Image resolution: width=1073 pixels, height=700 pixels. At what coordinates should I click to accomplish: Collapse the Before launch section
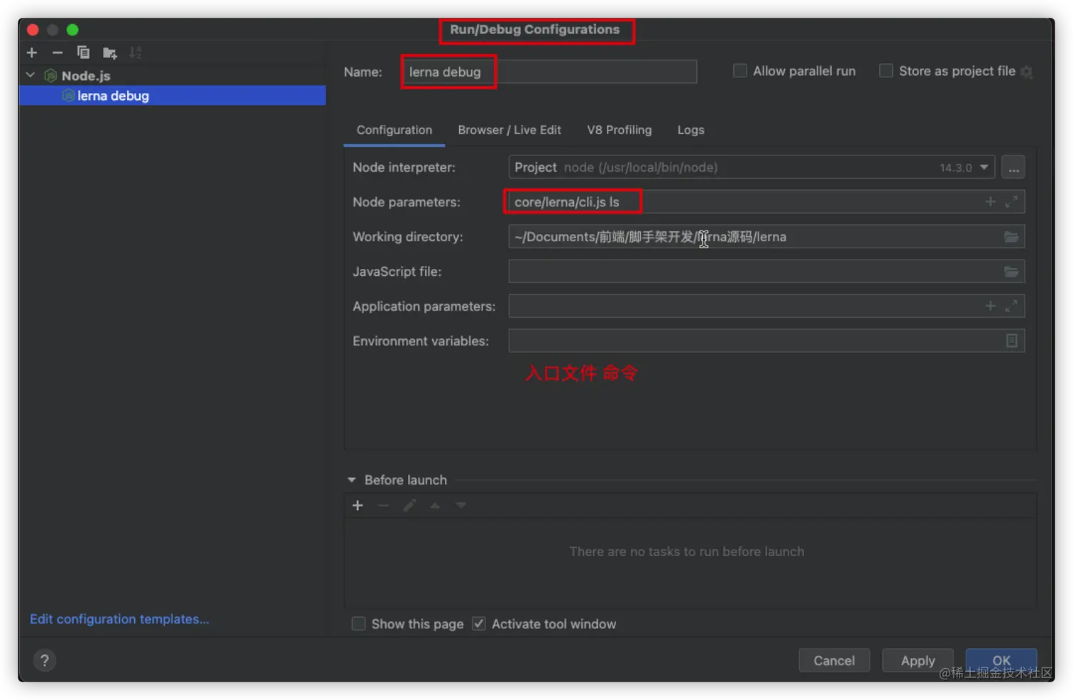[x=351, y=479]
